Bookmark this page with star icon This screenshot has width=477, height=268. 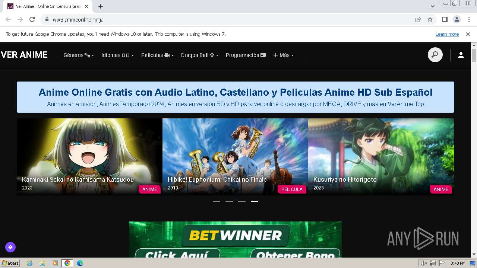[x=430, y=19]
